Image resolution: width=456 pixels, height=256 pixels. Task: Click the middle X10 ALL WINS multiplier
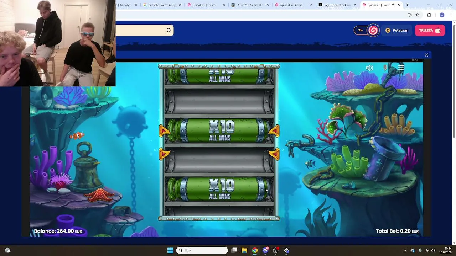click(x=219, y=131)
